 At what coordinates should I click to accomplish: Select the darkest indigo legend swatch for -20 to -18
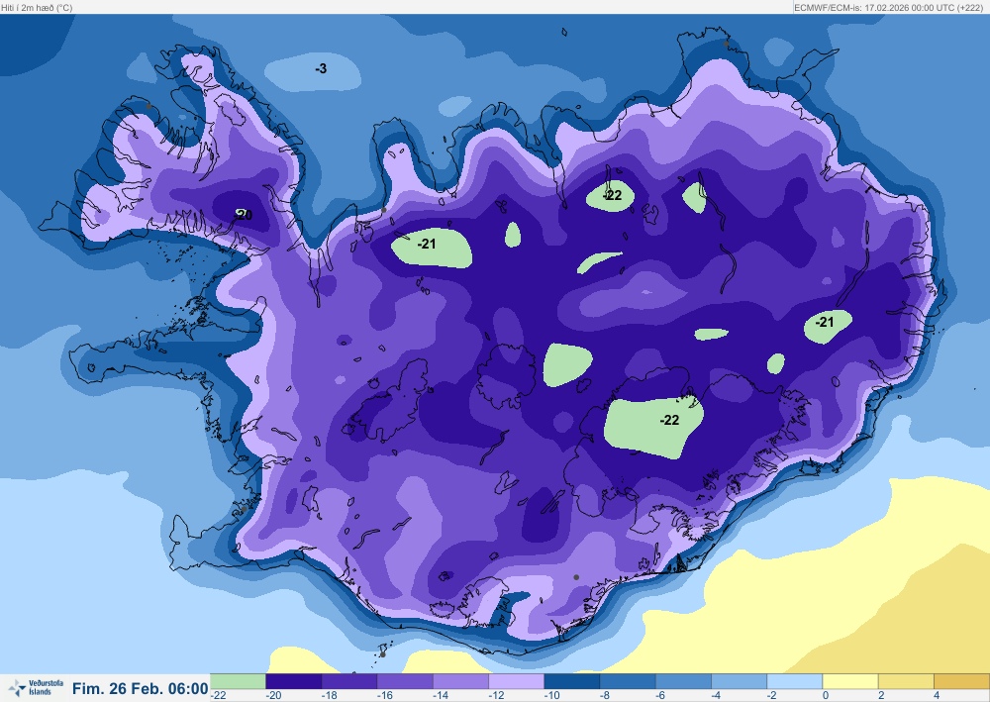[294, 681]
